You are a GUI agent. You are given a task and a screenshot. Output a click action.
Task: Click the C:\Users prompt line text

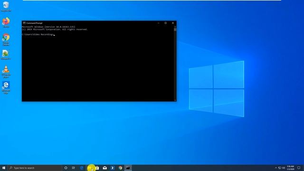tap(38, 34)
